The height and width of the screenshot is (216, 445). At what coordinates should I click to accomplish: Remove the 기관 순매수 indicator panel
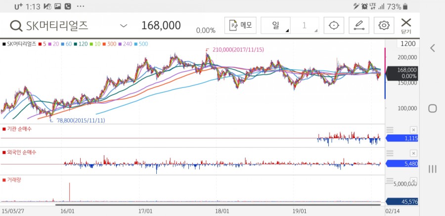point(413,130)
